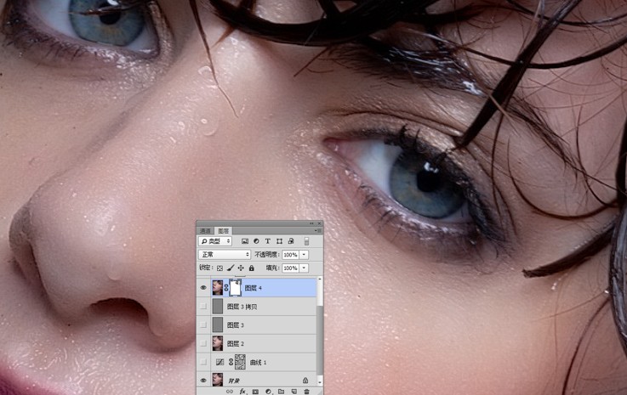Click the link layers chain icon

pos(230,392)
